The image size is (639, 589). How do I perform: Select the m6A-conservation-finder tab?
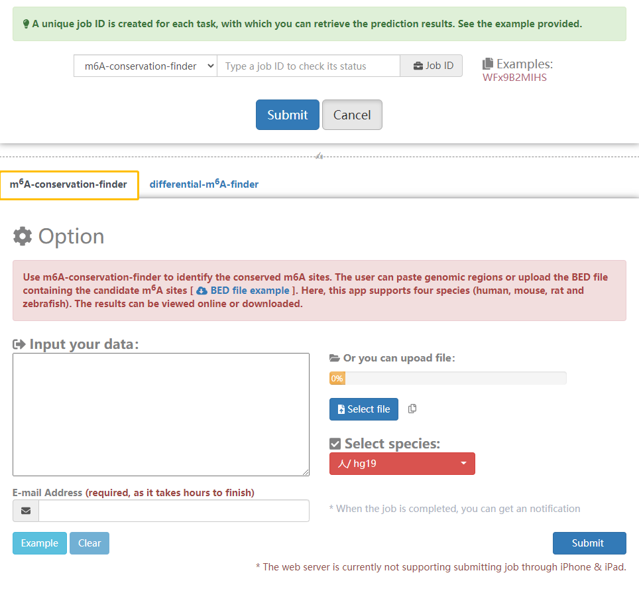pyautogui.click(x=68, y=184)
